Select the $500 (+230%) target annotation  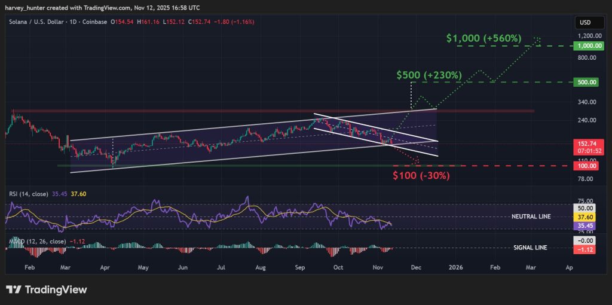[x=429, y=75]
